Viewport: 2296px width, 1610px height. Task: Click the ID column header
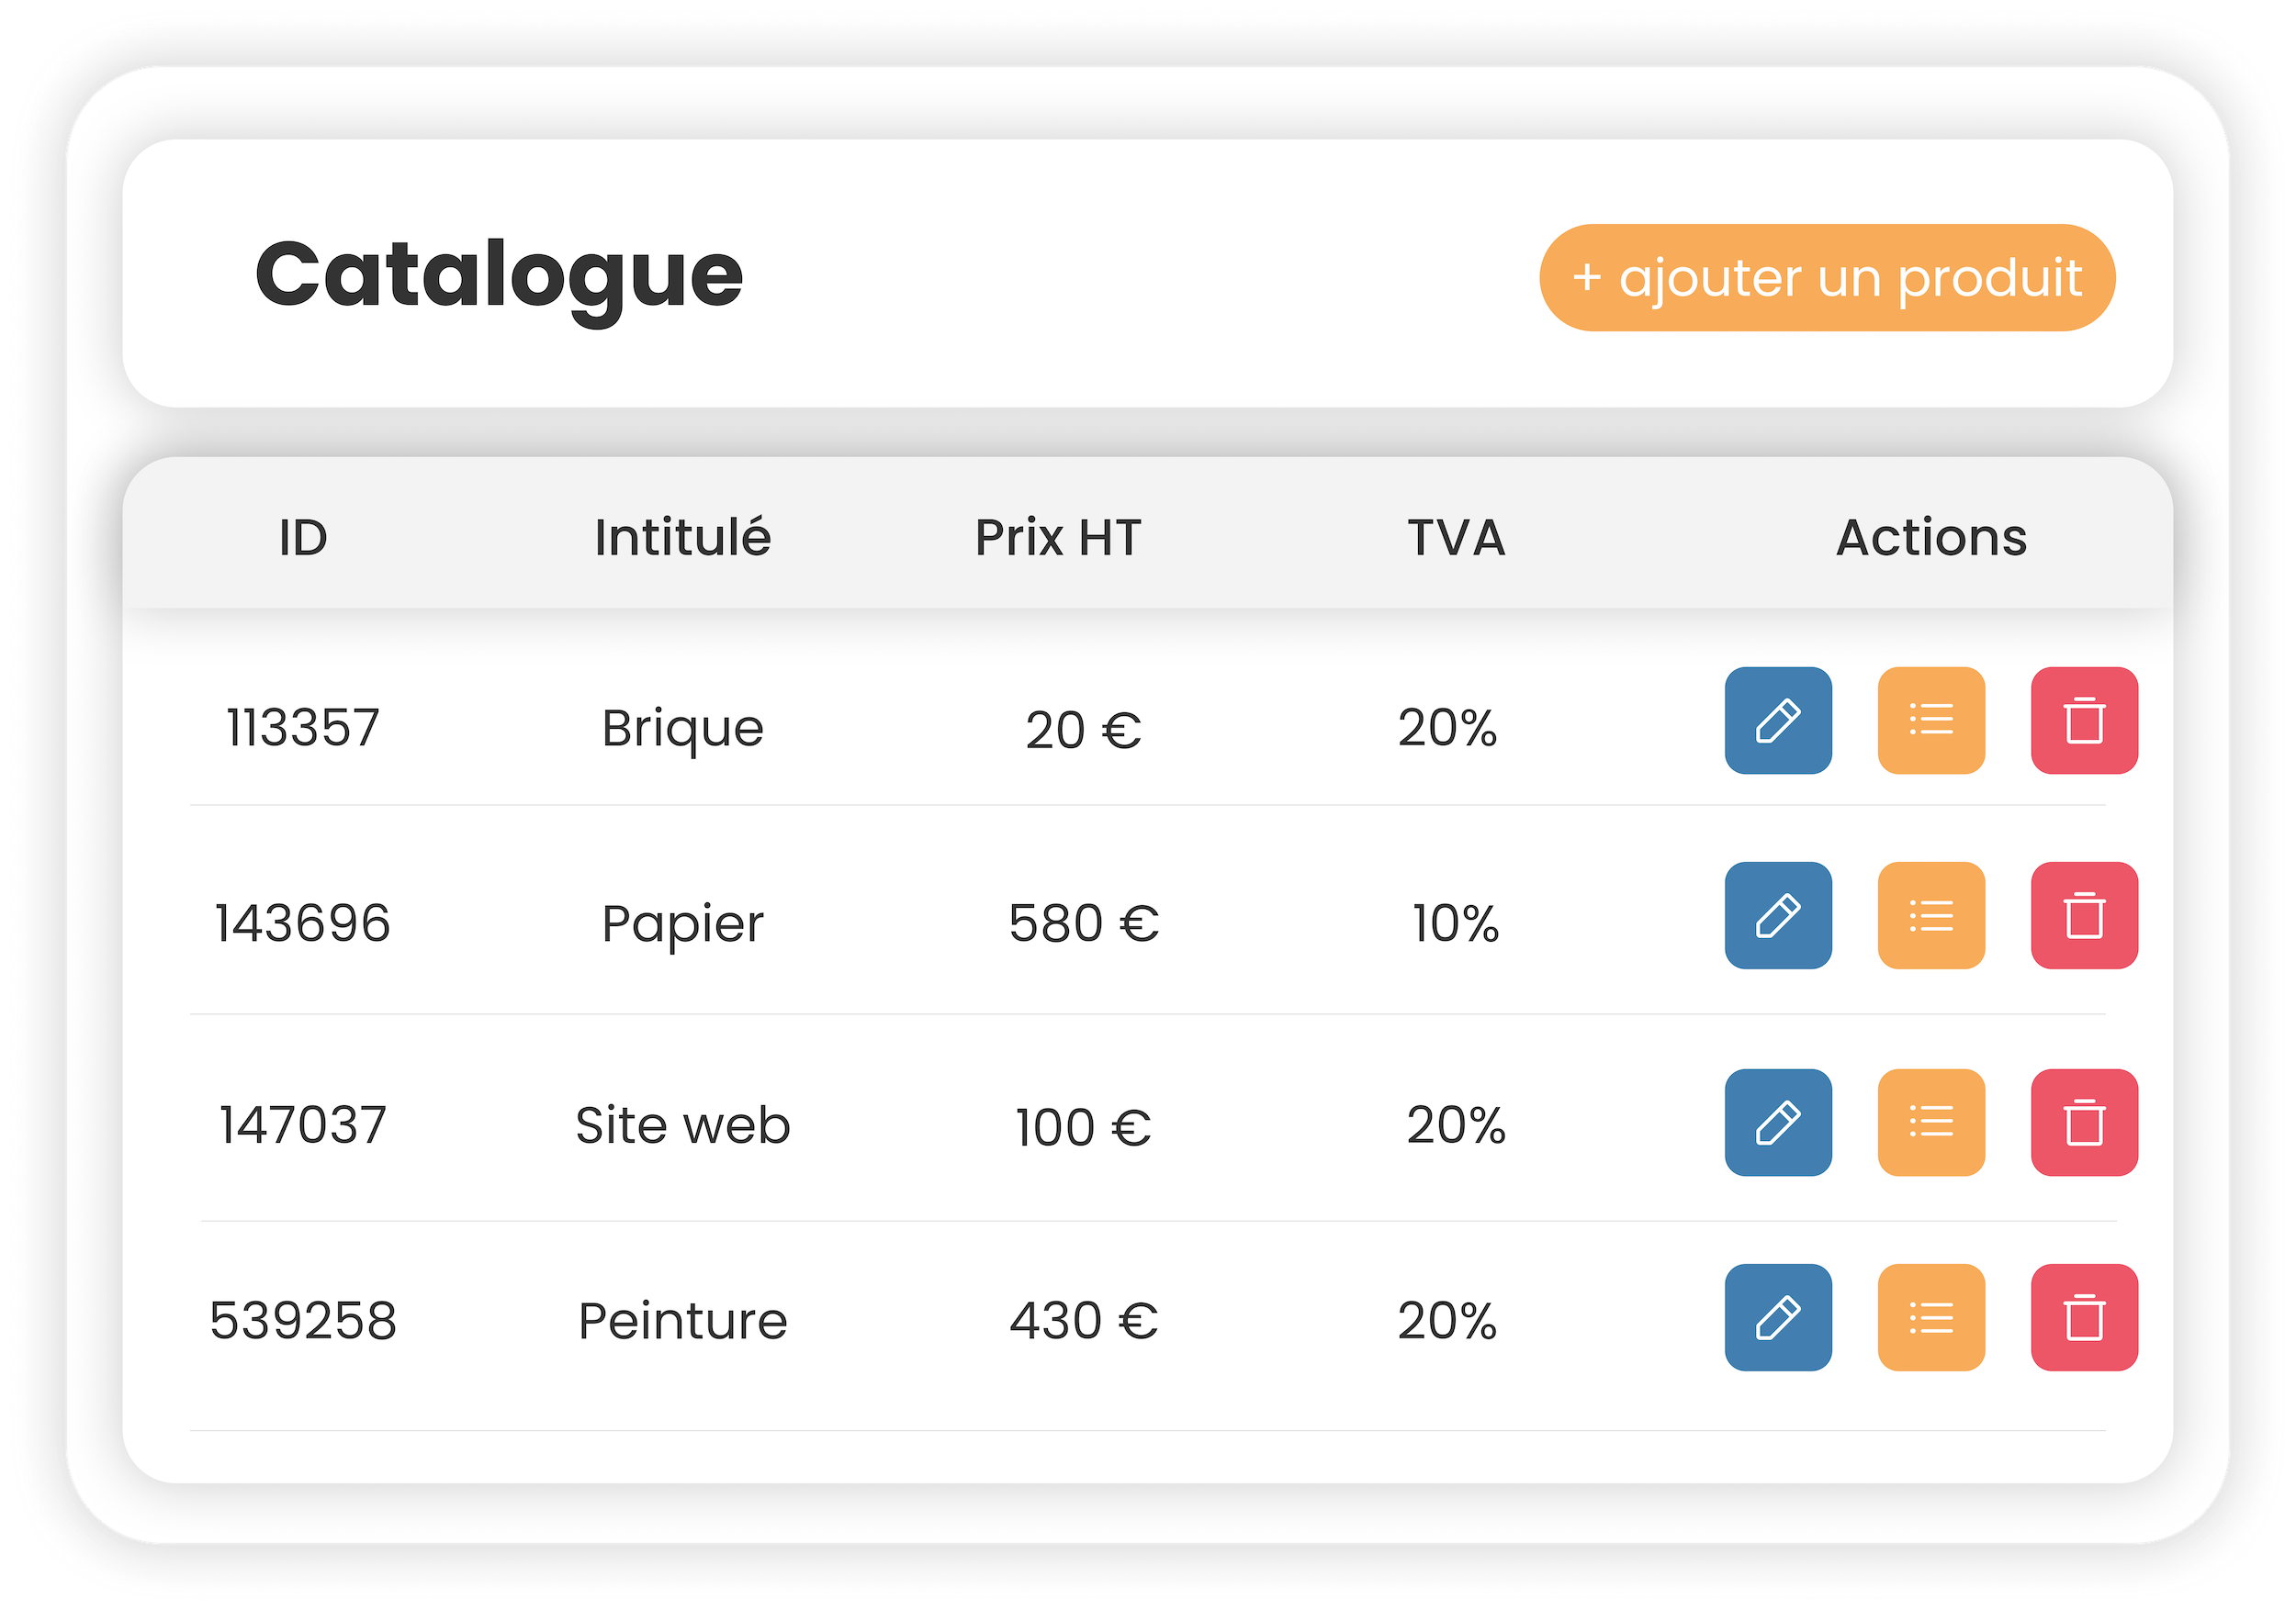tap(303, 538)
